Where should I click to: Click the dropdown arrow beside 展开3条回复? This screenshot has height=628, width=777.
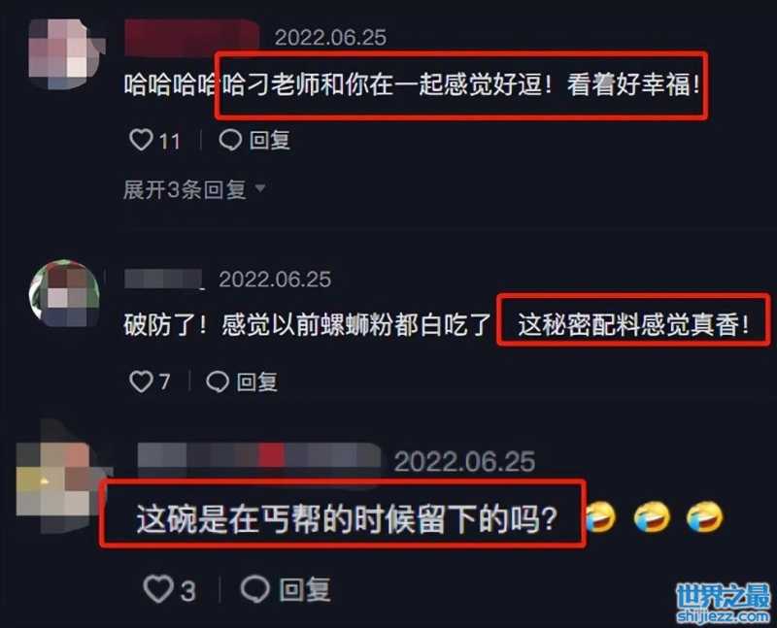[x=260, y=188]
